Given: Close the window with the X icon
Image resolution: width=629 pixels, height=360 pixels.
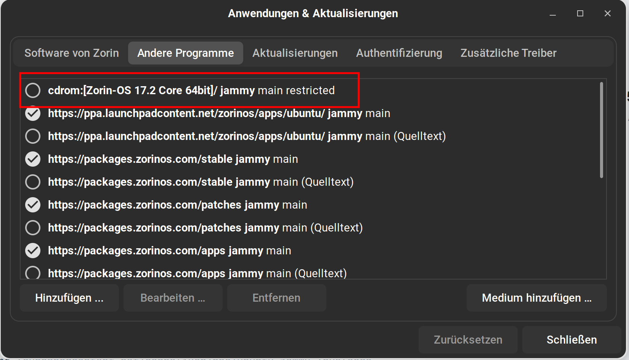Looking at the screenshot, I should pyautogui.click(x=608, y=14).
